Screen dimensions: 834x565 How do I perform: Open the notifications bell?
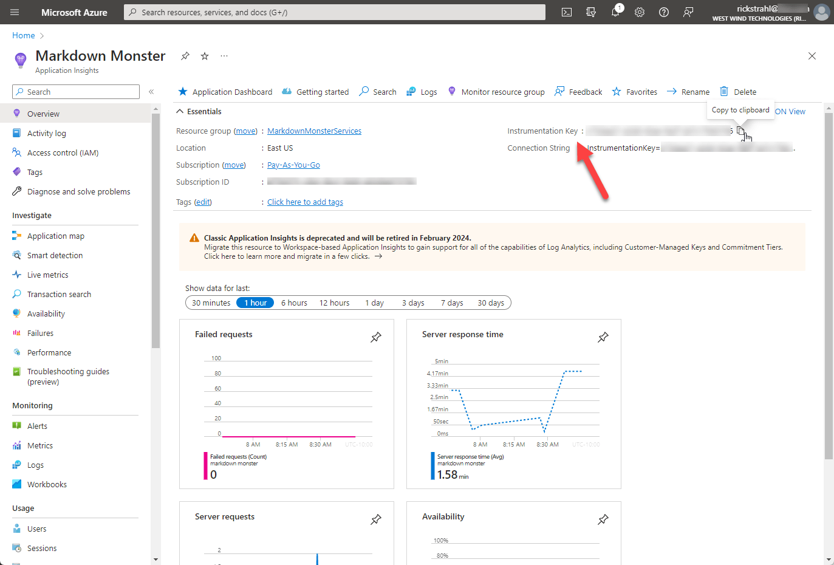[615, 12]
